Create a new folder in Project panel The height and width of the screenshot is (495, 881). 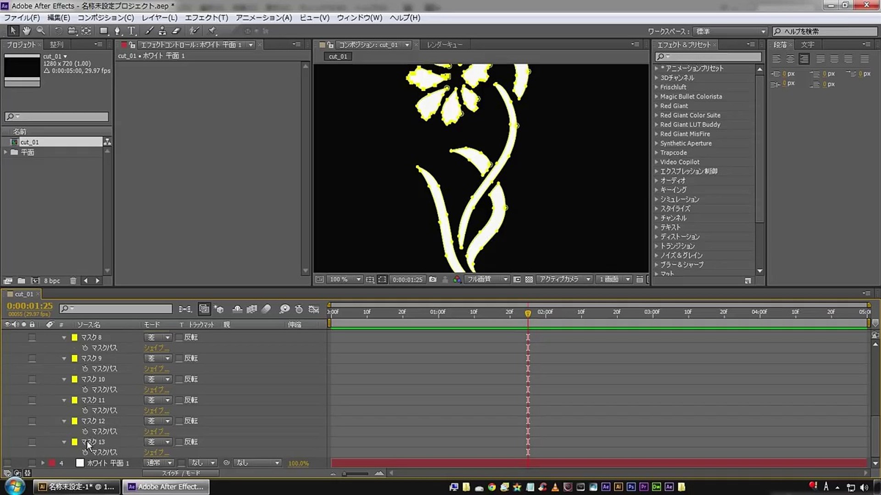click(21, 280)
